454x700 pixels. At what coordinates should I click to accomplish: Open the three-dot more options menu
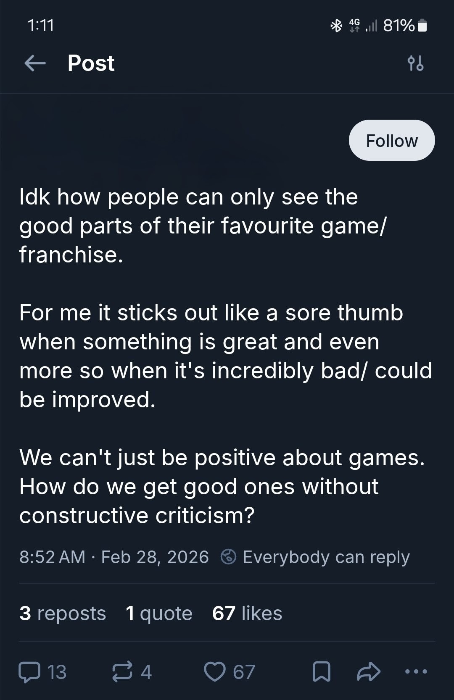pos(416,671)
